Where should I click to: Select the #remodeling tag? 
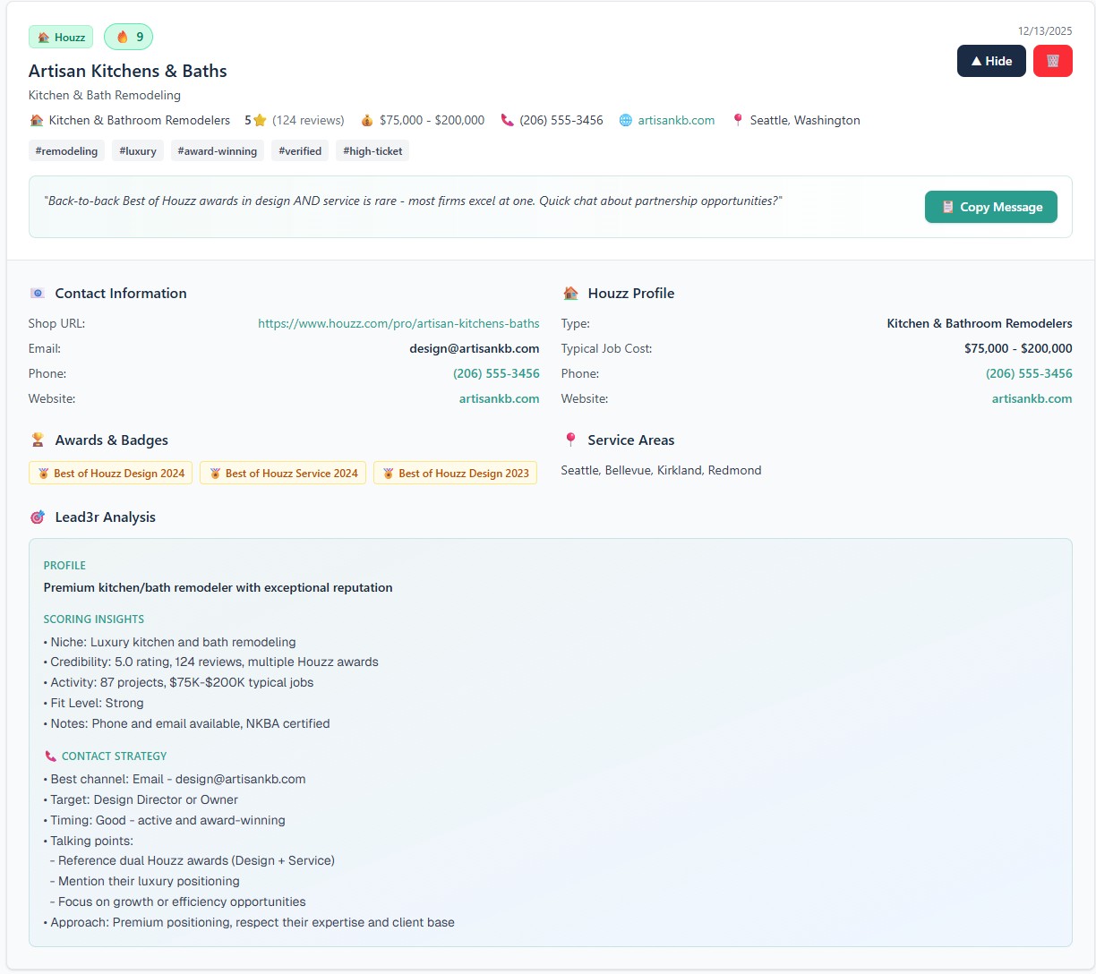pyautogui.click(x=66, y=151)
